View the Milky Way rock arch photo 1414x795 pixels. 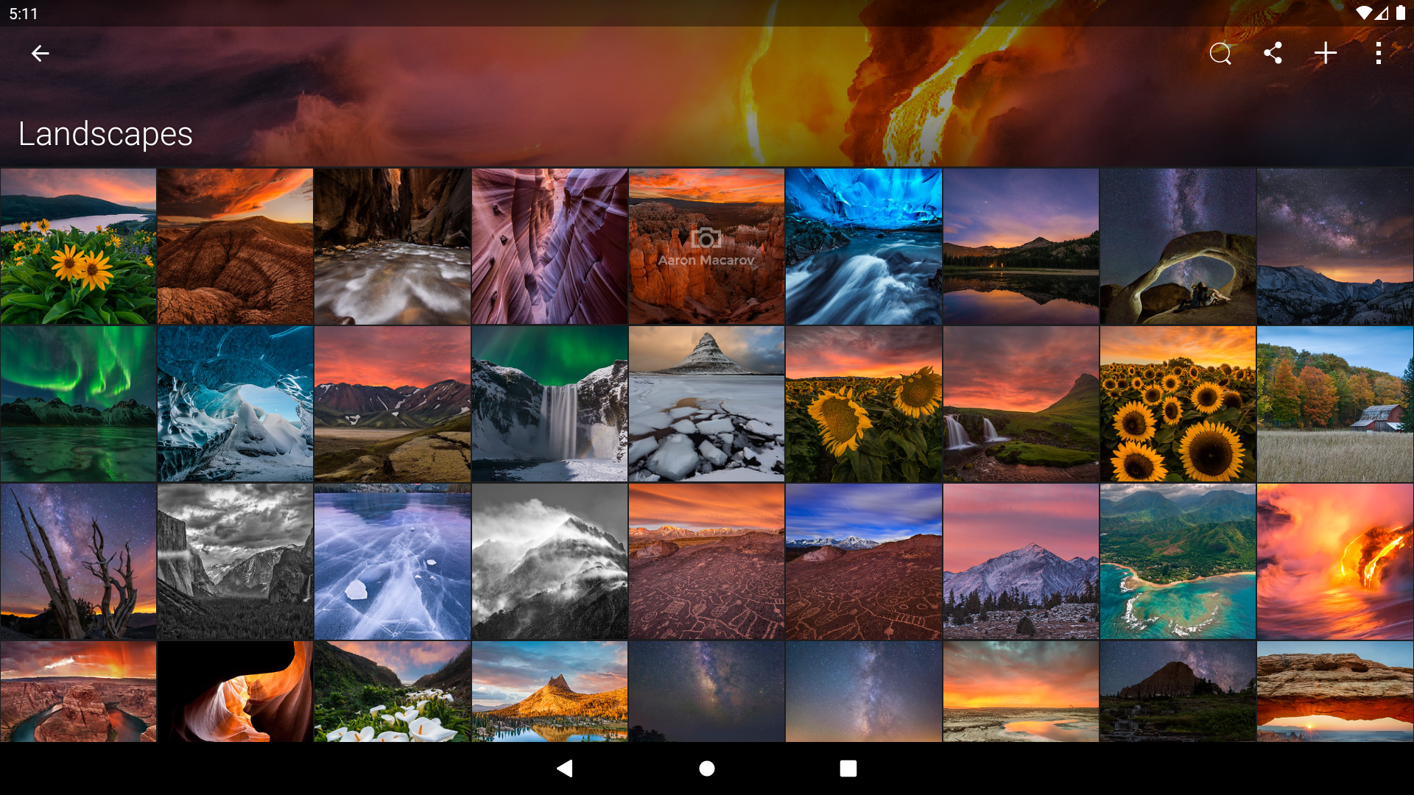[x=1178, y=247]
